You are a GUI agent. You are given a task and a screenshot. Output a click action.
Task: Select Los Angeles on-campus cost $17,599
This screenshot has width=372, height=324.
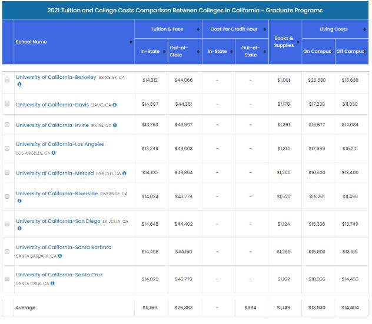click(x=317, y=148)
